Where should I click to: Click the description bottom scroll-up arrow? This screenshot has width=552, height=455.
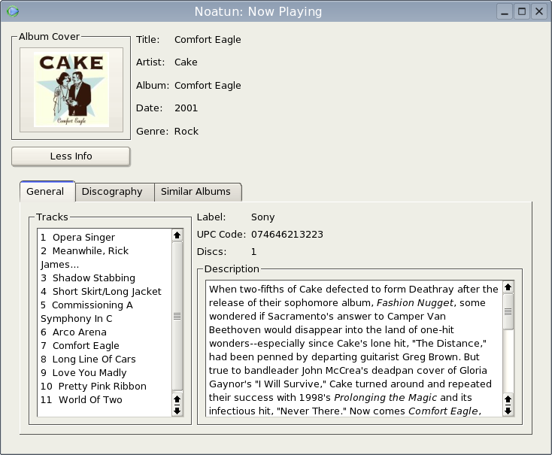pyautogui.click(x=508, y=399)
